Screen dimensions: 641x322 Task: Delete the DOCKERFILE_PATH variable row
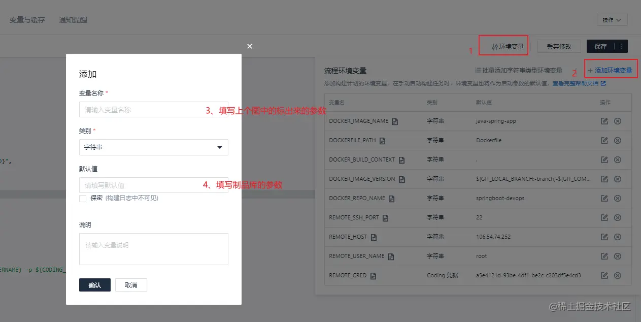pyautogui.click(x=618, y=140)
